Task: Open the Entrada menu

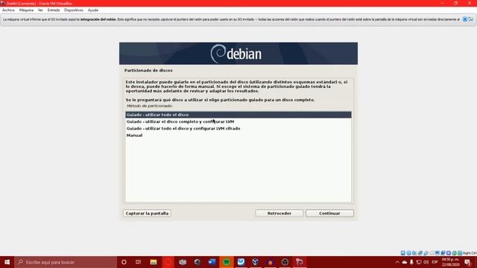Action: tap(54, 10)
